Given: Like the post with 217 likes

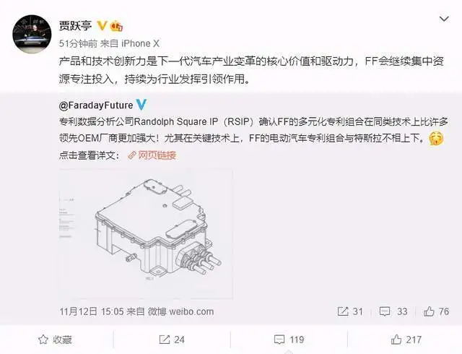Looking at the screenshot, I should click(x=406, y=340).
